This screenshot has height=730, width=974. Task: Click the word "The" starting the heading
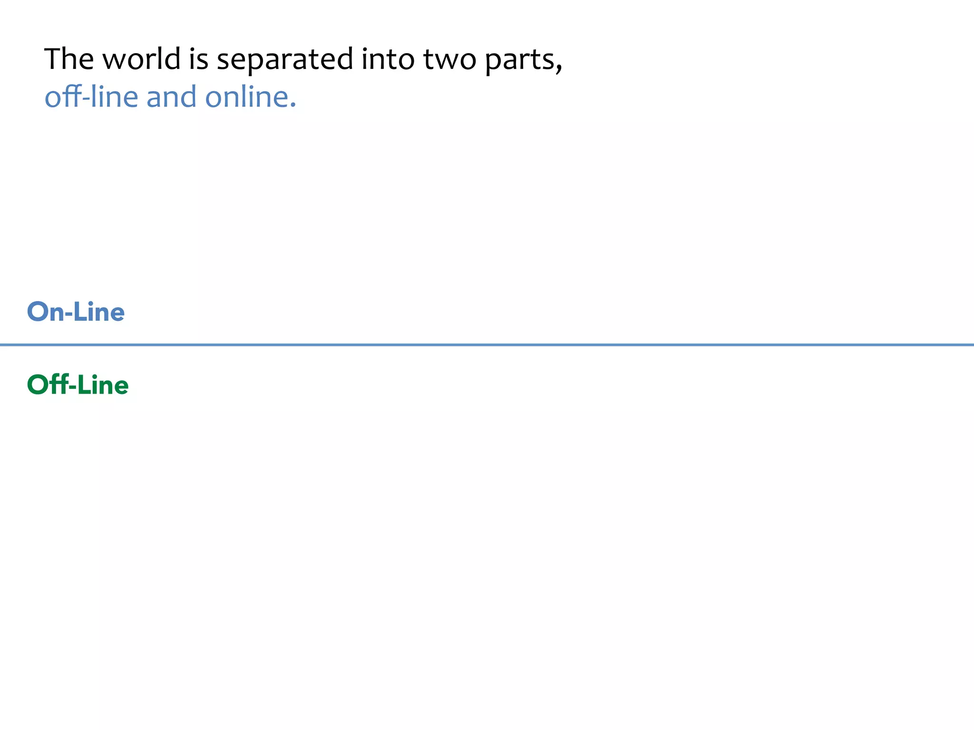(69, 59)
